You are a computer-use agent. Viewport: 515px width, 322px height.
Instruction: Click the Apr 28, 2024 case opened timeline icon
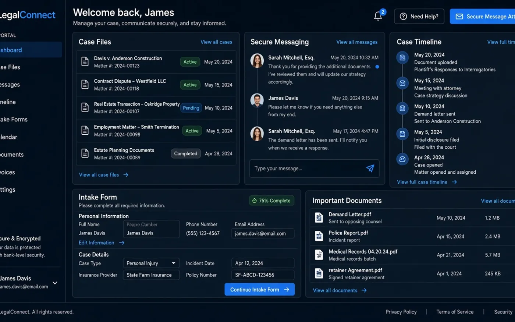pyautogui.click(x=402, y=159)
